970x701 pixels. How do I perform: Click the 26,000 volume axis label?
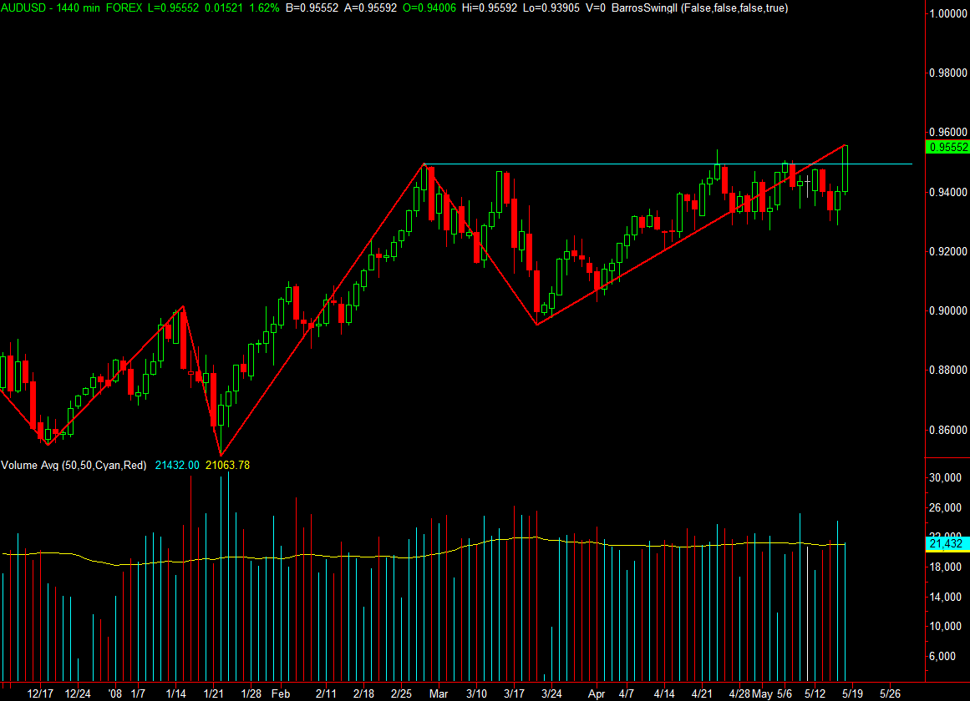click(945, 507)
